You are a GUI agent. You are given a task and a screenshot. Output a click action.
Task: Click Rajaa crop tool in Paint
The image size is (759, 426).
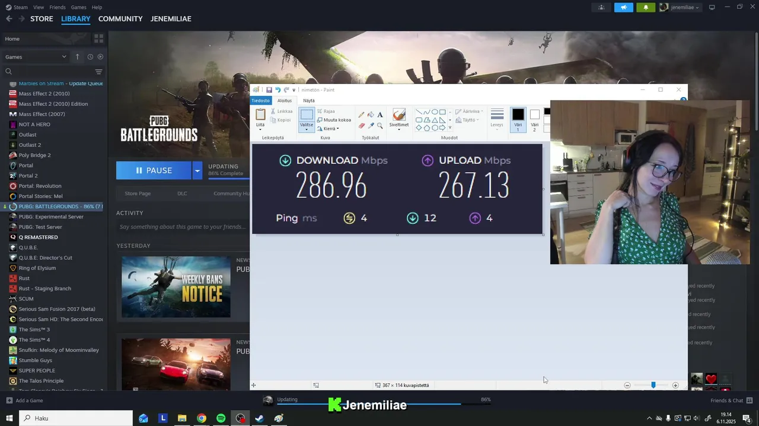point(326,111)
